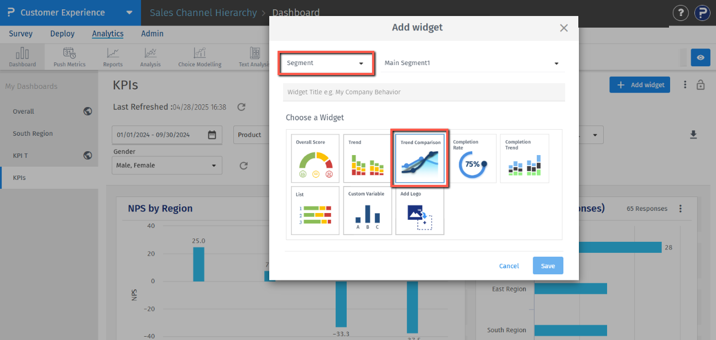The image size is (716, 340).
Task: Select the Overall Score widget
Action: 315,158
